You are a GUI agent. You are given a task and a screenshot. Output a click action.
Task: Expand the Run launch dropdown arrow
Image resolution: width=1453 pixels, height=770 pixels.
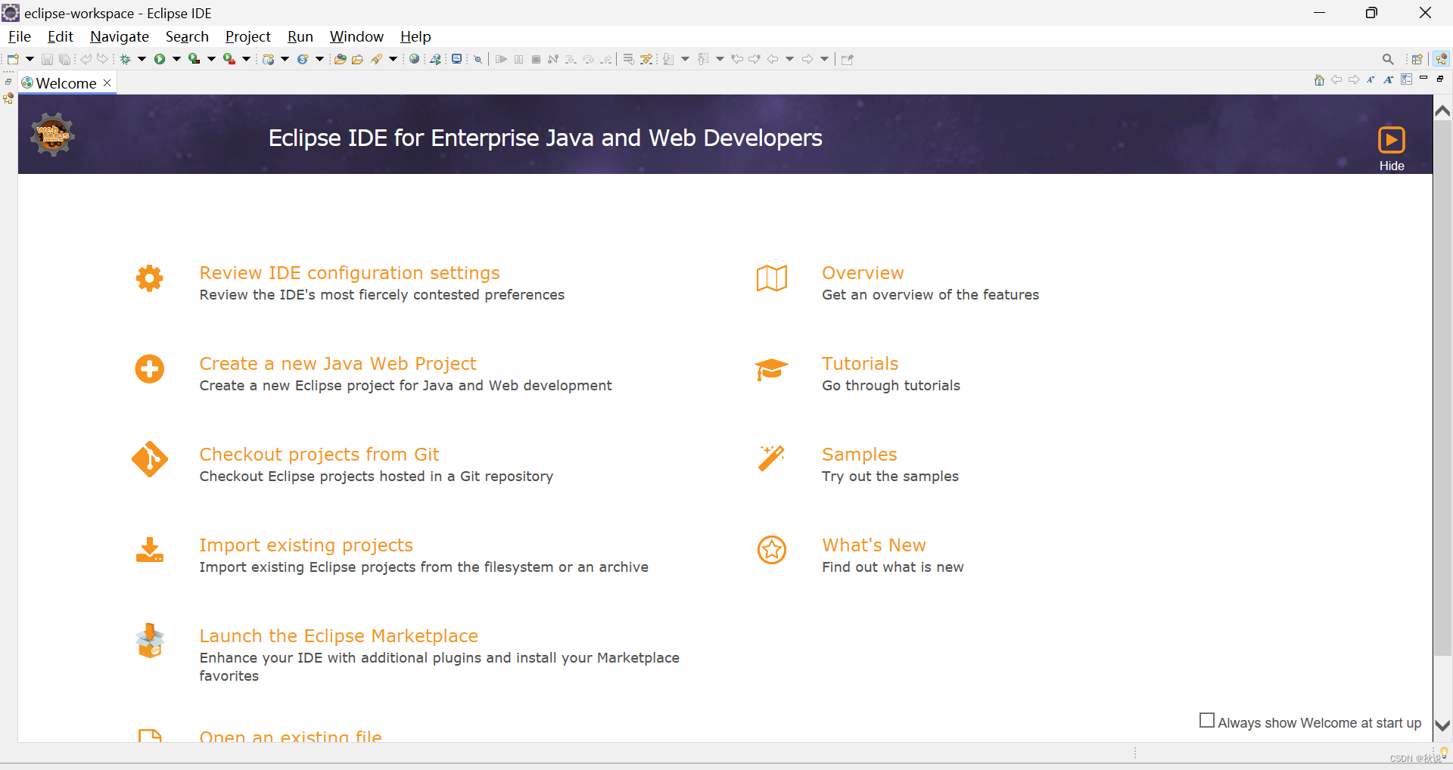tap(176, 59)
